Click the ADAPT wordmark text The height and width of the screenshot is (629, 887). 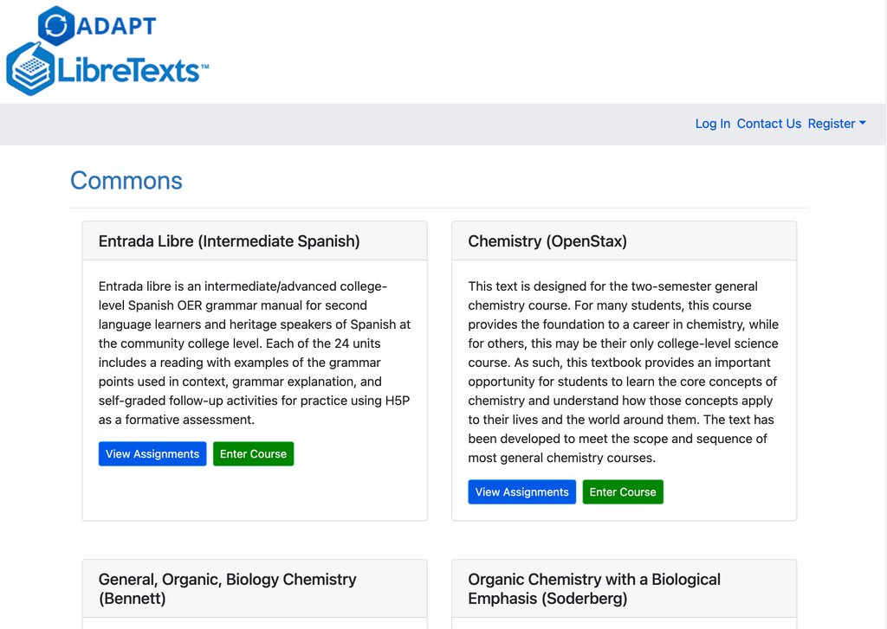(116, 26)
